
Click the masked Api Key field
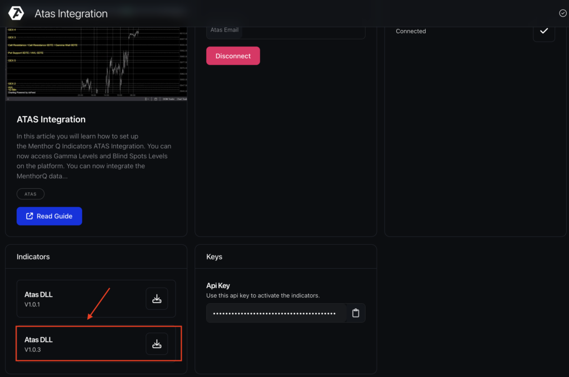coord(276,313)
